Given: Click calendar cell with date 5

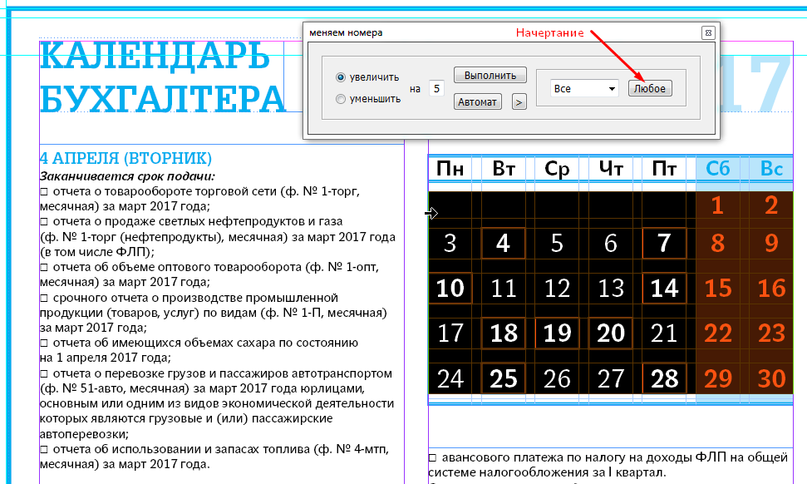Looking at the screenshot, I should tap(557, 243).
